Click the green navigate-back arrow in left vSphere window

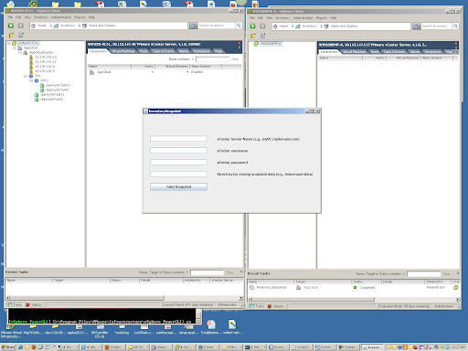(11, 26)
